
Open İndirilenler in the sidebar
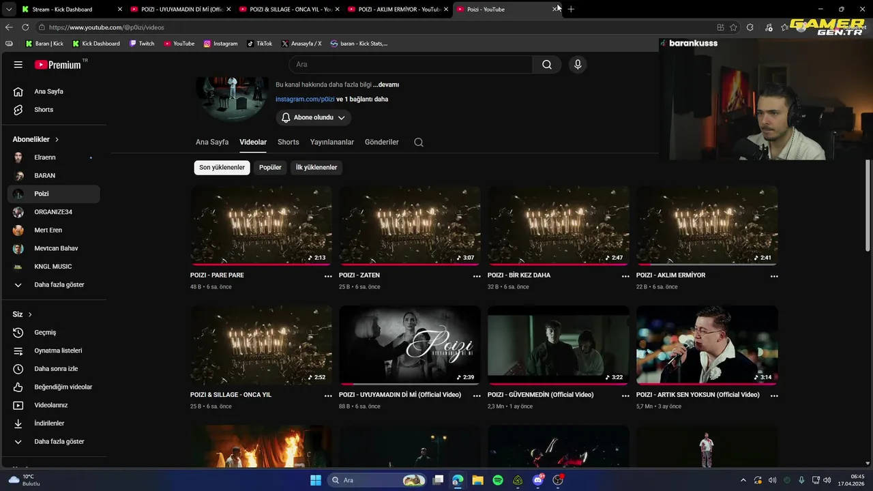click(53, 423)
